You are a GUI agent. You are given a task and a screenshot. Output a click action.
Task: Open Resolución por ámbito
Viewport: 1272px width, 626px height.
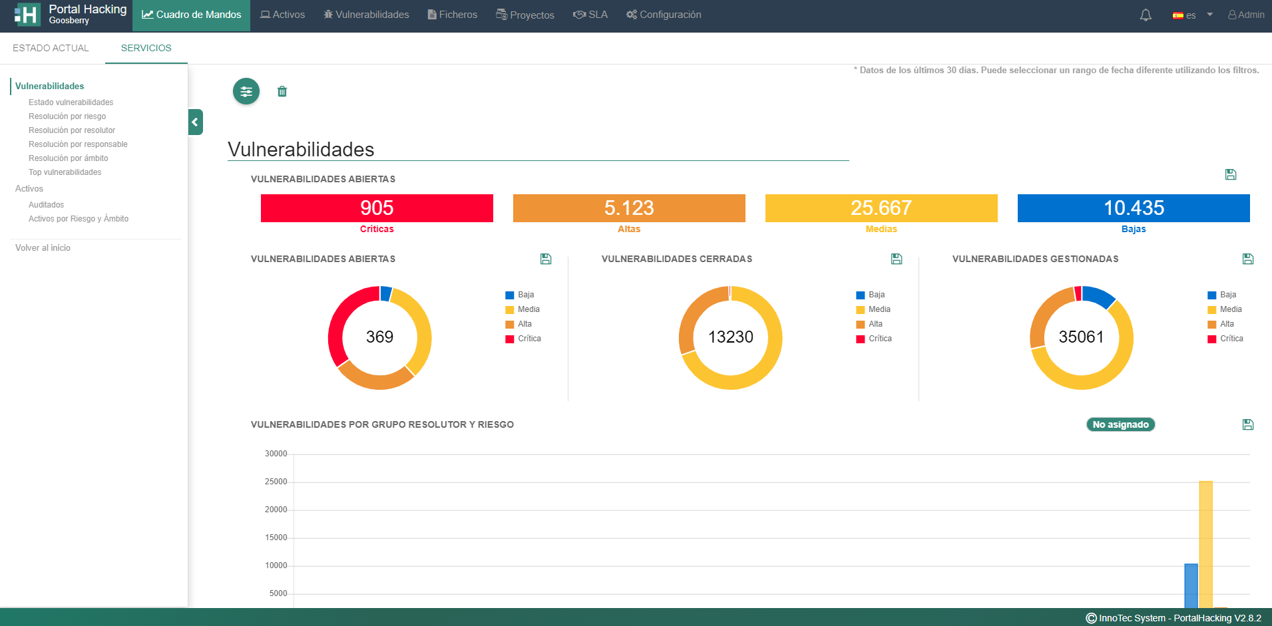(x=69, y=158)
